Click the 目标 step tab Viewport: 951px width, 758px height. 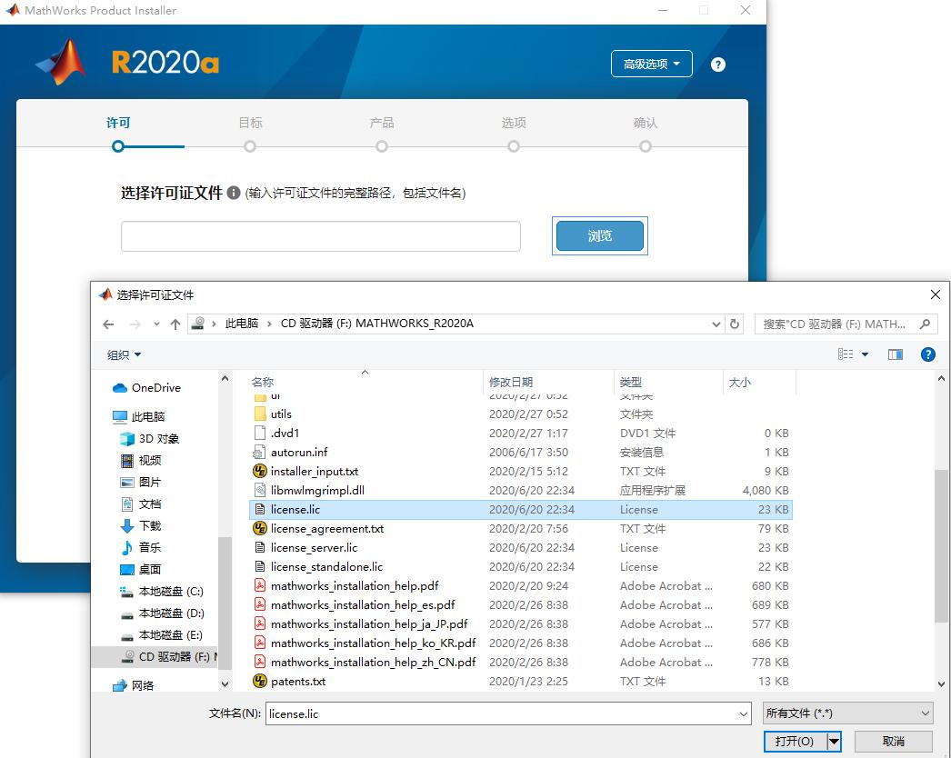coord(250,123)
